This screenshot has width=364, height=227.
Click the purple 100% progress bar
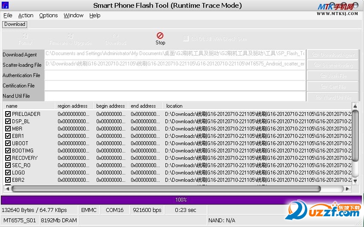point(181,200)
